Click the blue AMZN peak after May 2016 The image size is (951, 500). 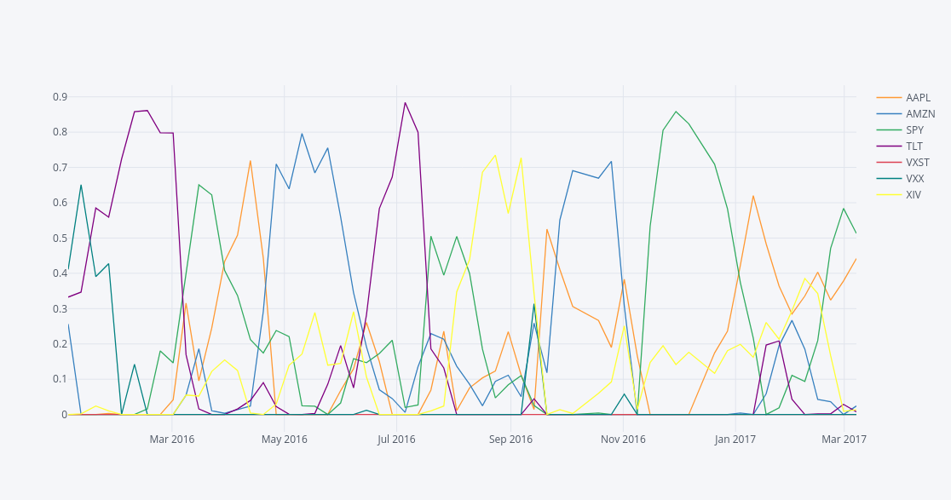tap(302, 134)
